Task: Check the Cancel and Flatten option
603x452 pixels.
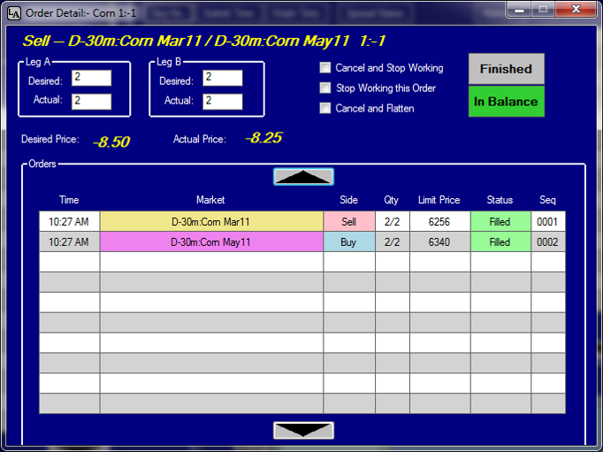Action: pyautogui.click(x=325, y=109)
